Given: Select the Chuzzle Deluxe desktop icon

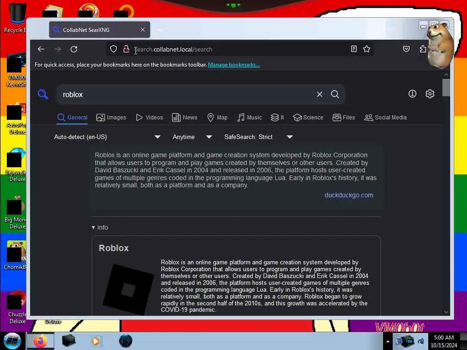Looking at the screenshot, I should point(15,308).
